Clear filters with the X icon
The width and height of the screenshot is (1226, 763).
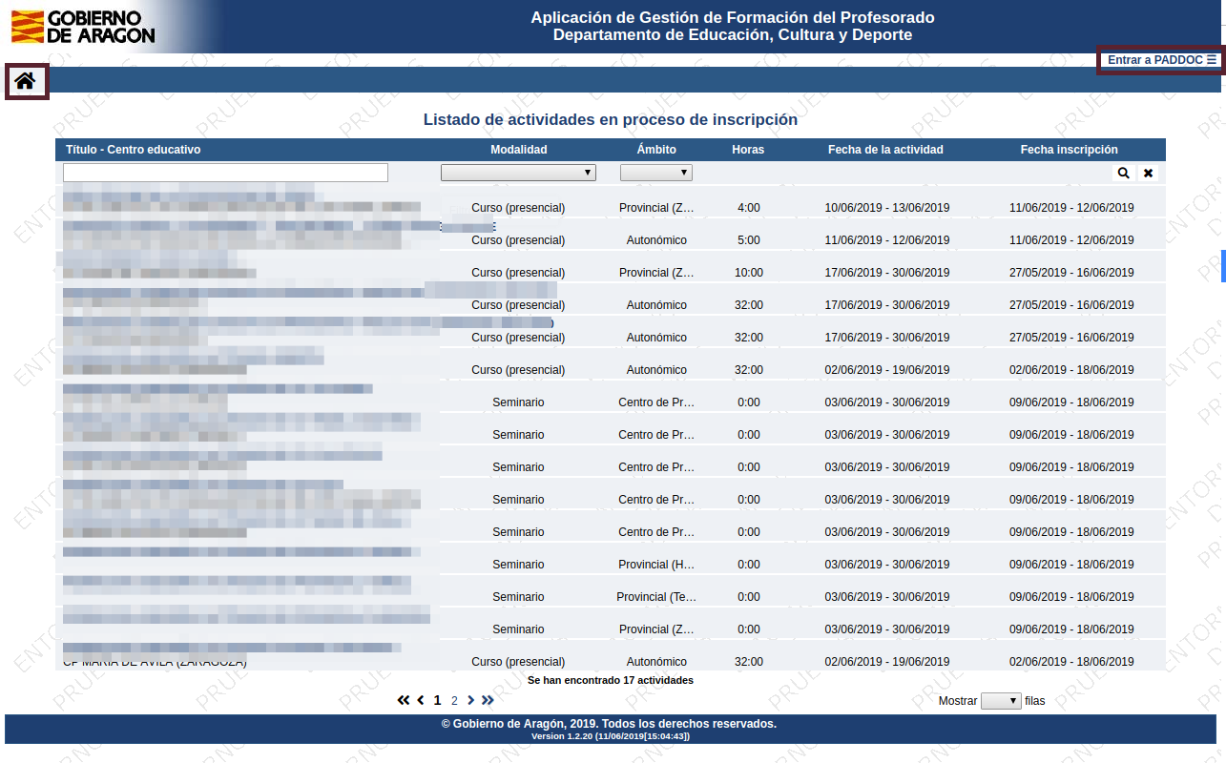tap(1148, 173)
